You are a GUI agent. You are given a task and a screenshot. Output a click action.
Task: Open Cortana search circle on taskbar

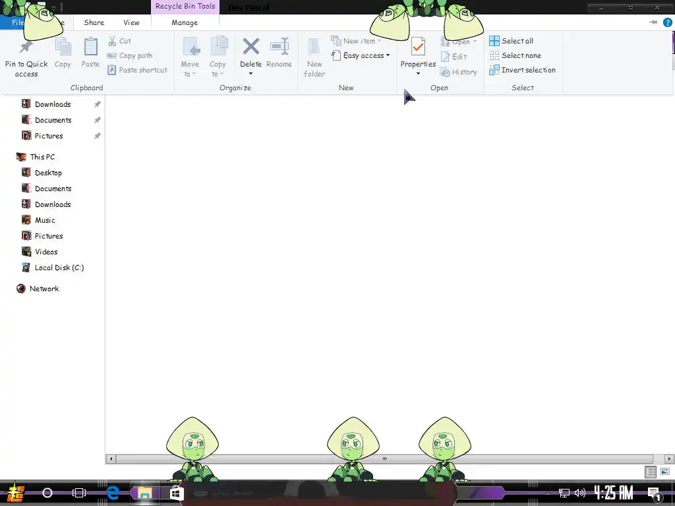[47, 493]
